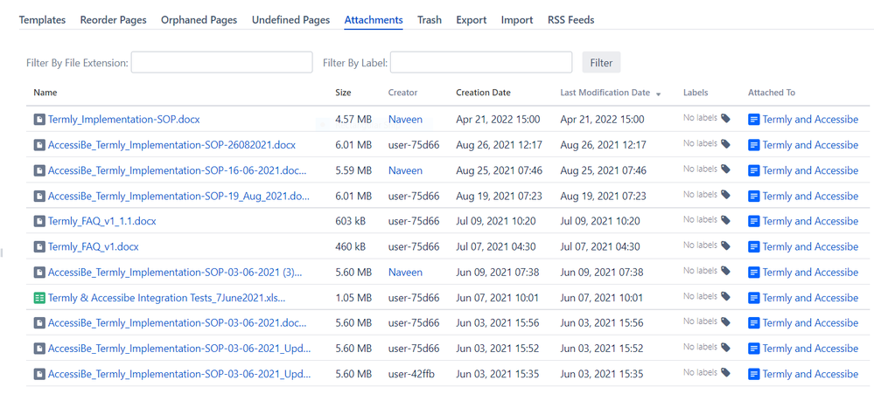The image size is (874, 401).
Task: Edit labels tag icon for Termly_Implementation-SOP.docx
Action: pyautogui.click(x=725, y=118)
